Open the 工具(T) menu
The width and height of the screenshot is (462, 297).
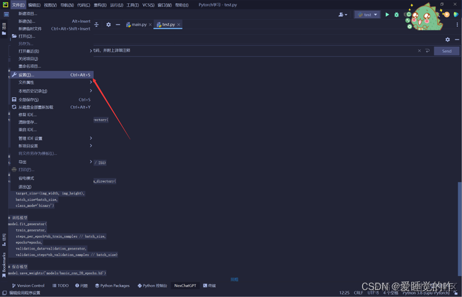(x=132, y=5)
